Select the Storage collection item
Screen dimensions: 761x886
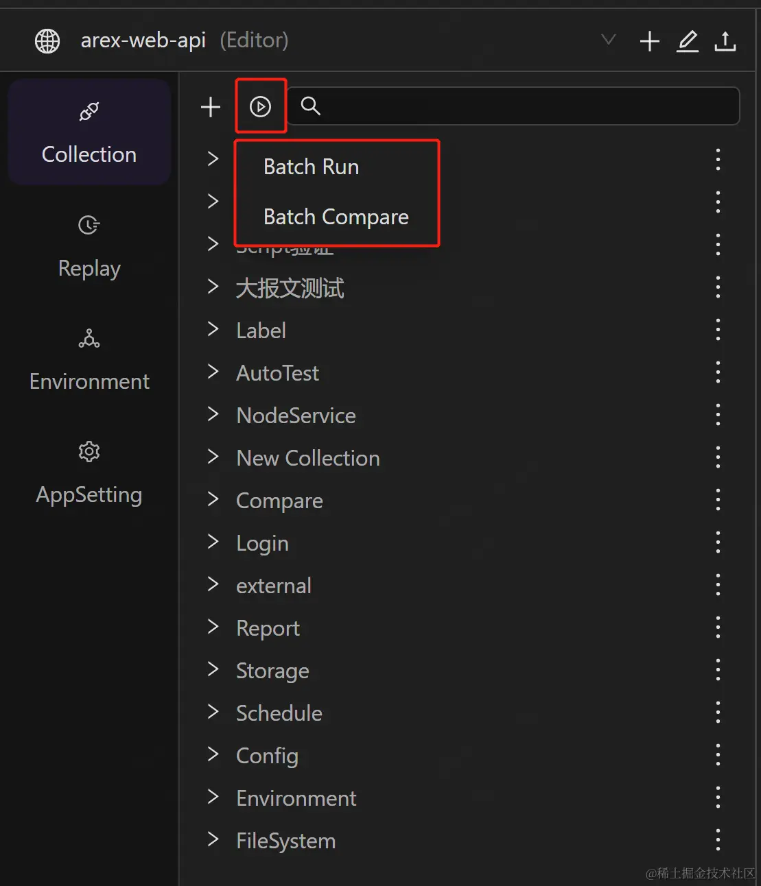click(x=272, y=671)
